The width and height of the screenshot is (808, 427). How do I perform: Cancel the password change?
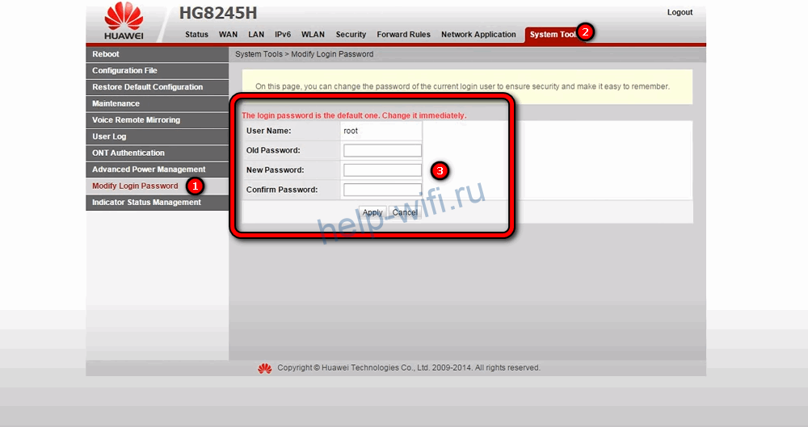coord(405,212)
